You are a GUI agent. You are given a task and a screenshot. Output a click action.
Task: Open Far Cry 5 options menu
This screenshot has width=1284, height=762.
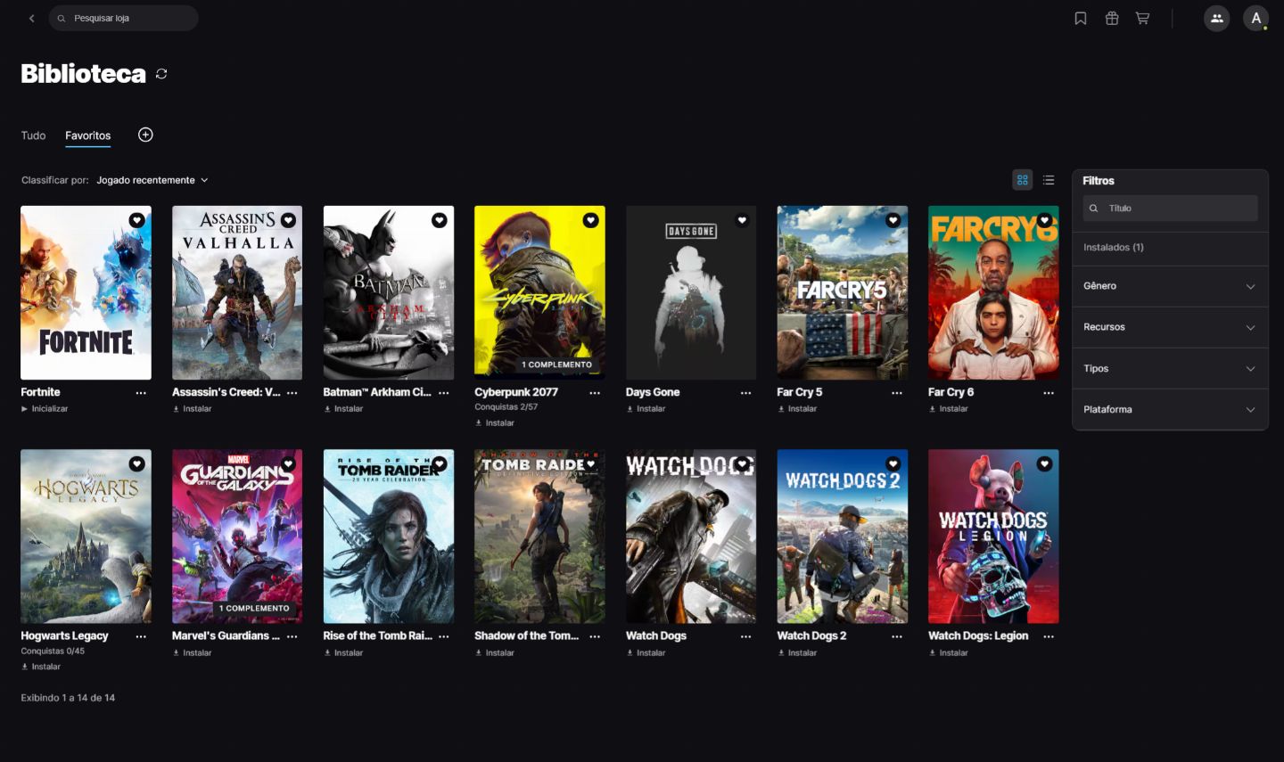coord(897,393)
